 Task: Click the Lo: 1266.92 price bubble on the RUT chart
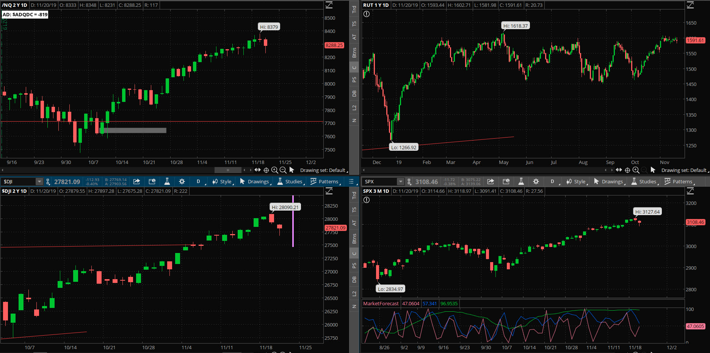pos(404,147)
